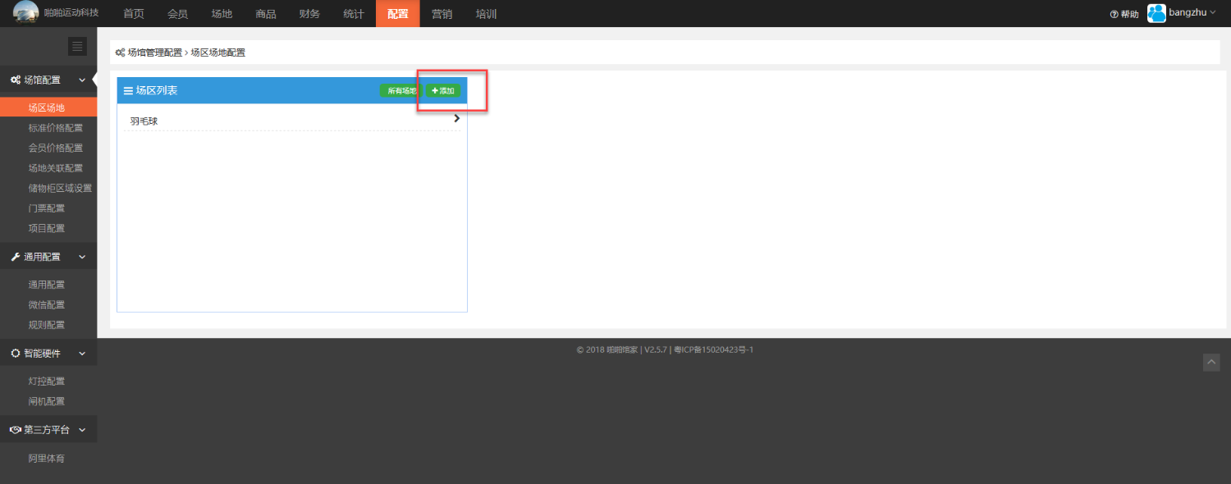Select the 羽毛球 list row
Image resolution: width=1231 pixels, height=484 pixels.
point(292,121)
